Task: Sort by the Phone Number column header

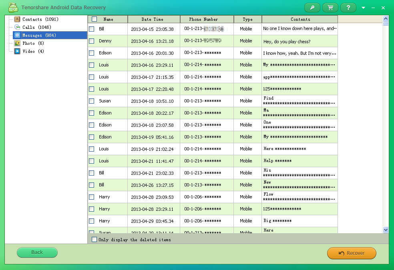Action: (207, 19)
